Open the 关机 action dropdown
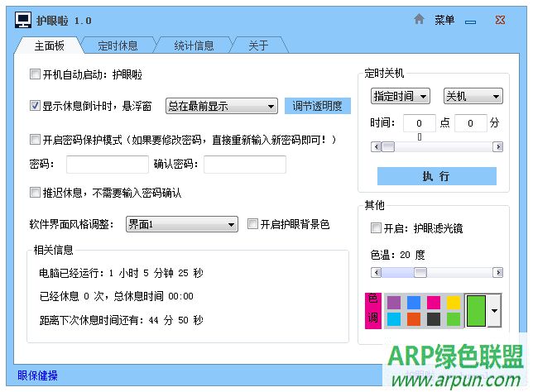Viewport: 533px width, 392px height. coord(473,96)
